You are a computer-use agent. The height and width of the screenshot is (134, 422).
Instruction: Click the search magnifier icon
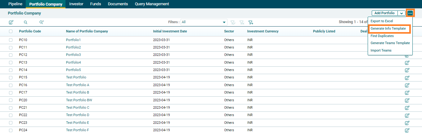[x=26, y=22]
